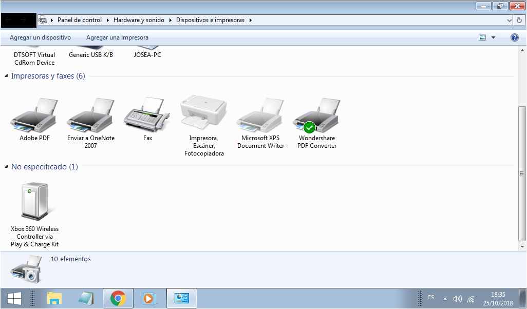Viewport: 527px width, 309px height.
Task: Click Agregar una impresora
Action: point(117,37)
